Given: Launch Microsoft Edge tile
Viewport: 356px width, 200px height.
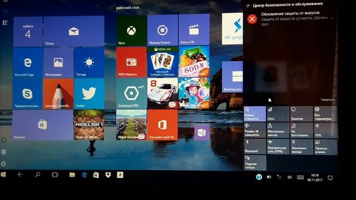Looking at the screenshot, I should 28,63.
